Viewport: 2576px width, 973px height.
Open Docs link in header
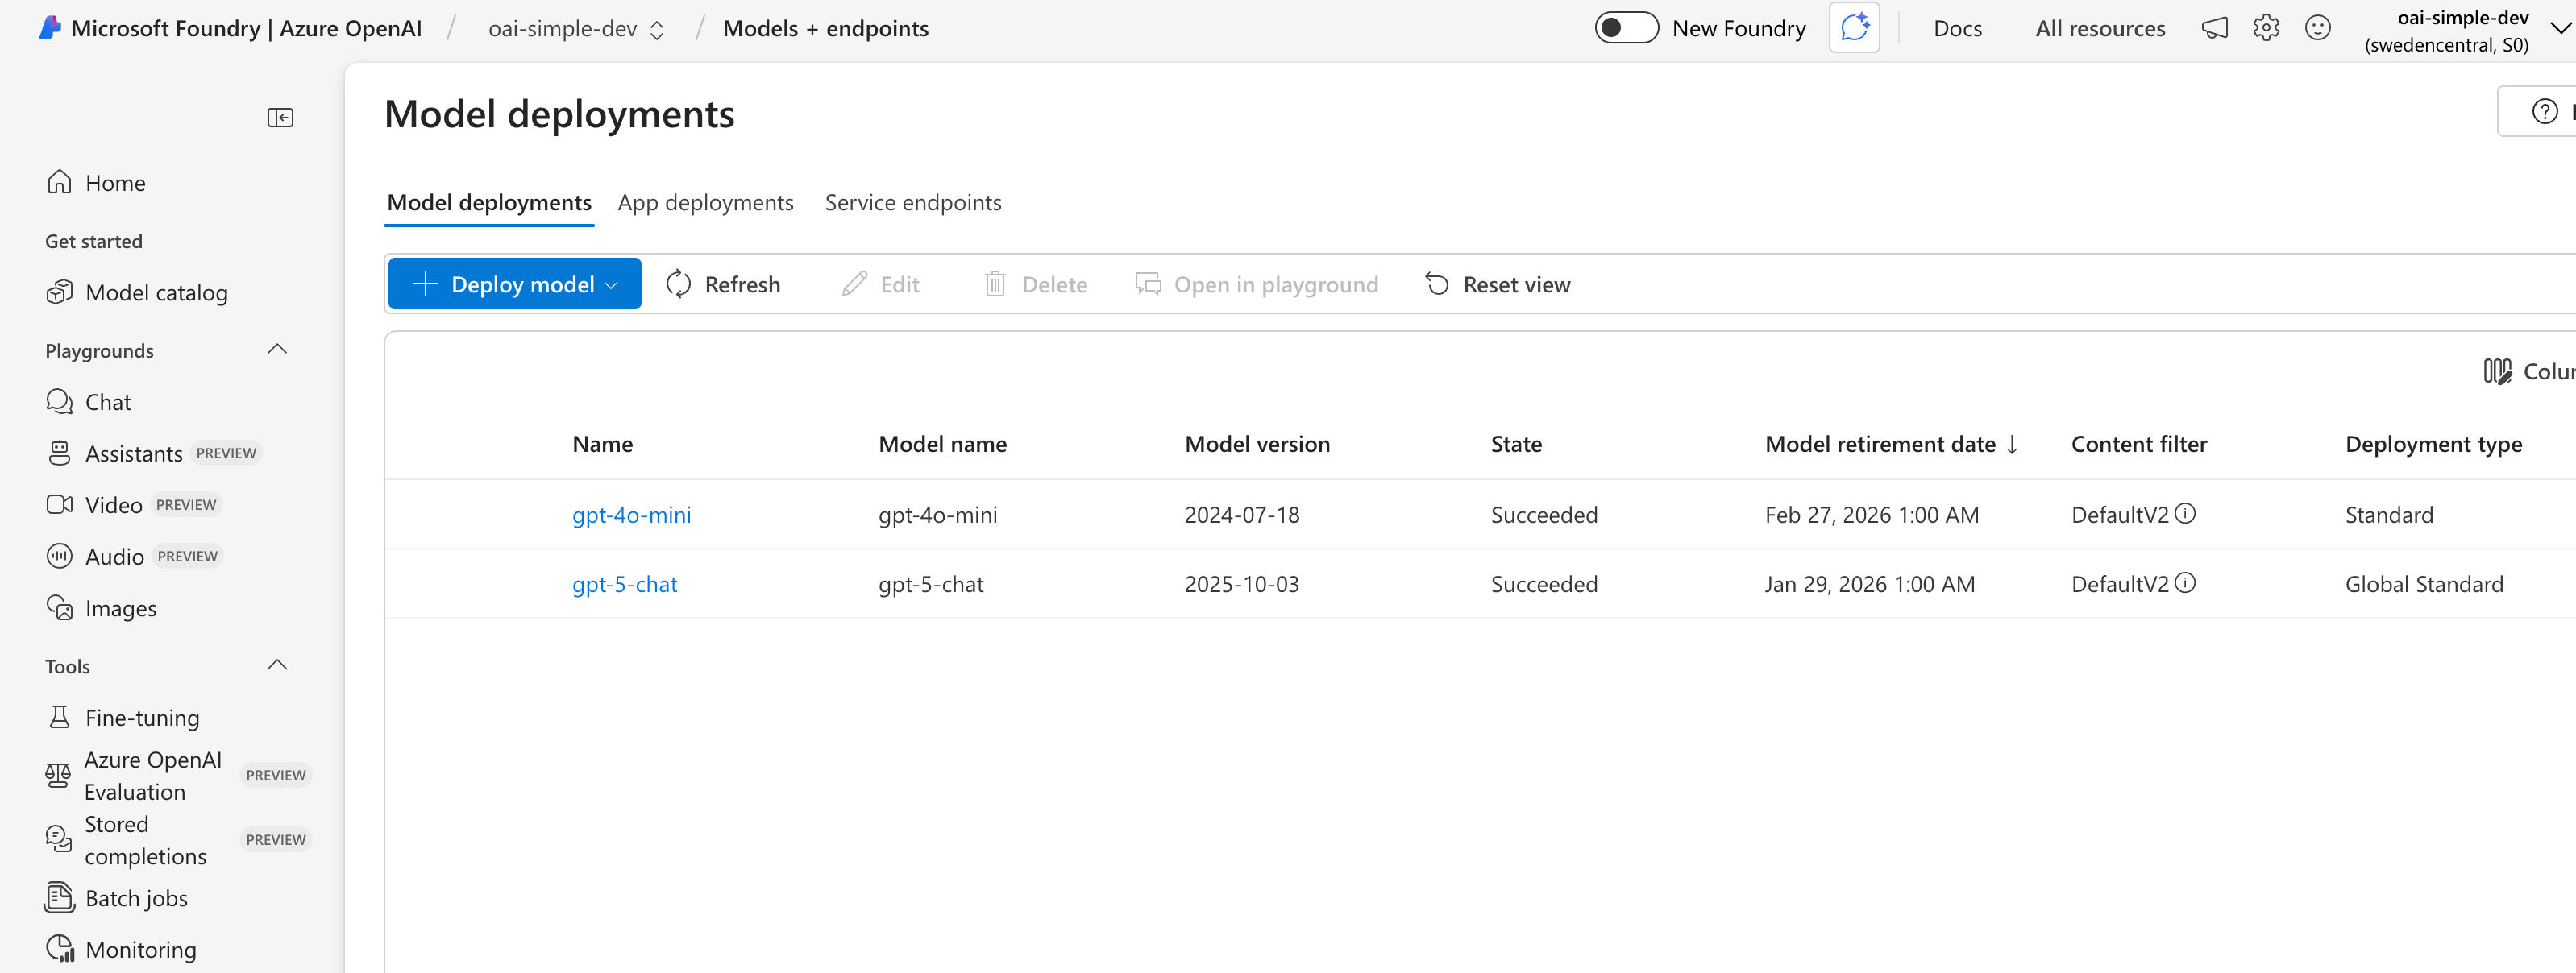point(1957,29)
